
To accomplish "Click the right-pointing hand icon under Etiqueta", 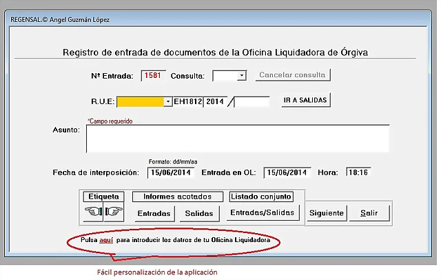I will (x=114, y=211).
